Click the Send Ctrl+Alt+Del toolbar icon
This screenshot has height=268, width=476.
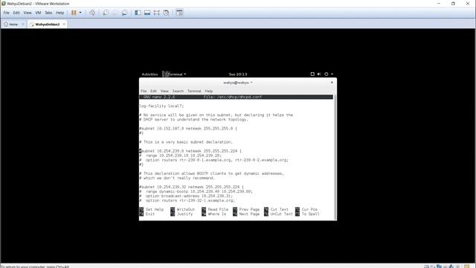point(92,13)
